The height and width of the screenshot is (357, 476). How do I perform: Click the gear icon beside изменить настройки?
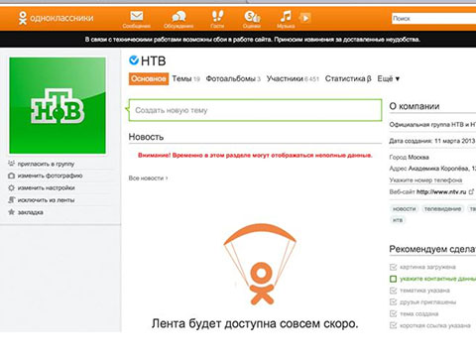(12, 187)
